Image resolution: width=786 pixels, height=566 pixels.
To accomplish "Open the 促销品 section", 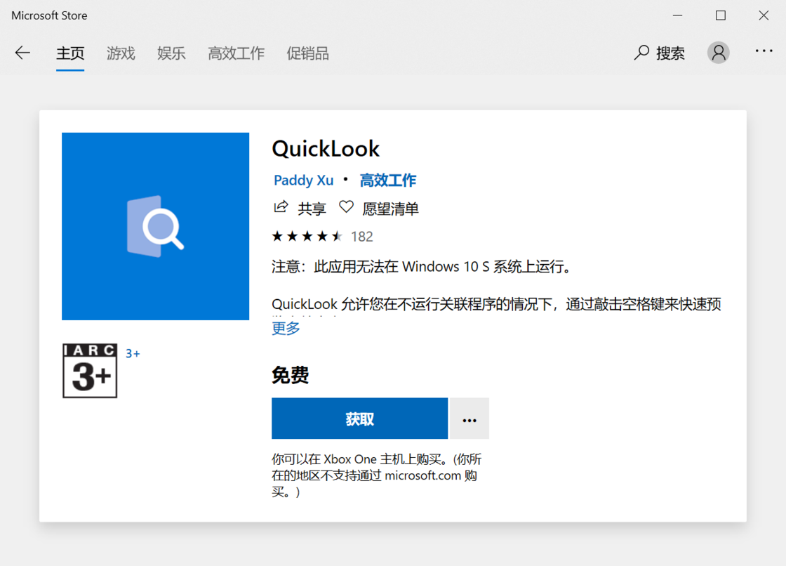I will [x=307, y=53].
